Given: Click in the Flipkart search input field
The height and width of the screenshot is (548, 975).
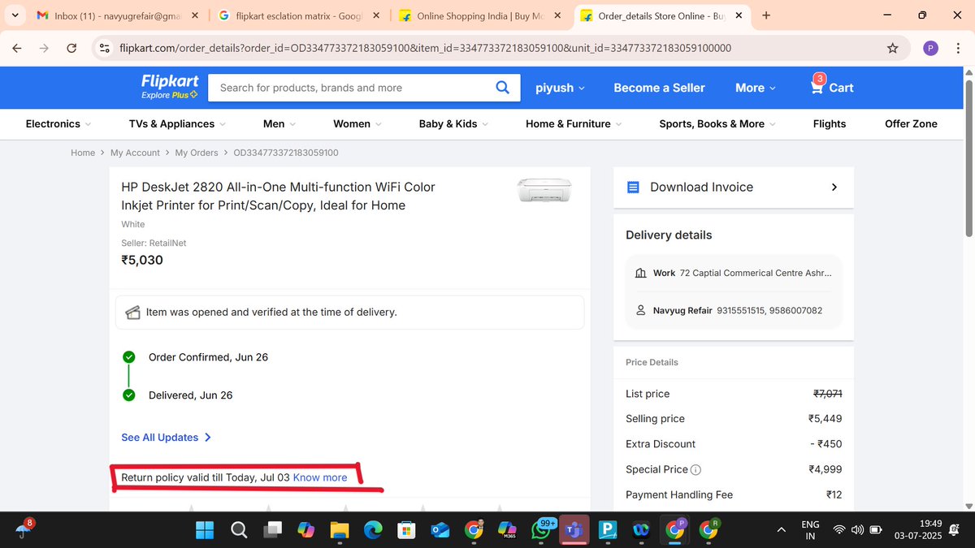Looking at the screenshot, I should [x=349, y=88].
